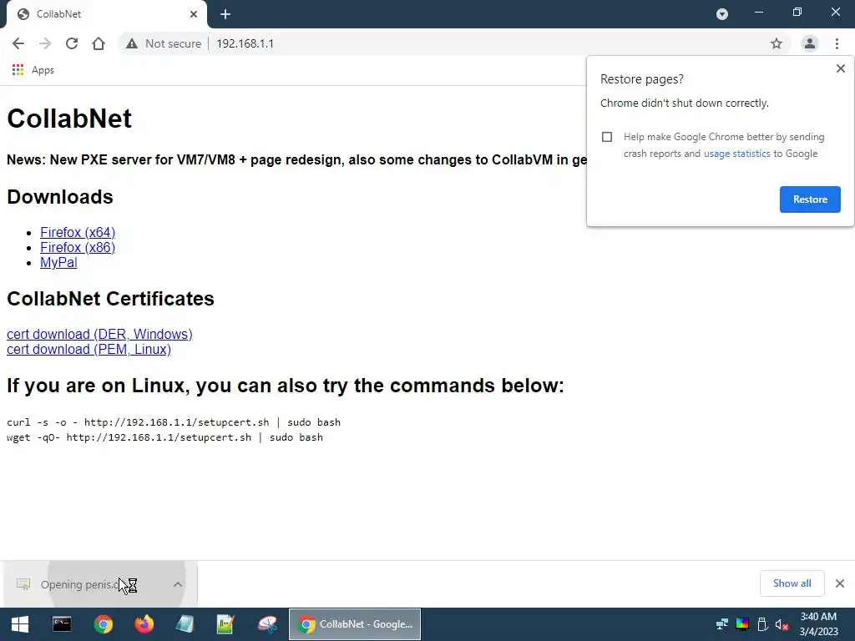Screen dimensions: 855x641
Task: Close the downloads shelf
Action: pyautogui.click(x=840, y=583)
